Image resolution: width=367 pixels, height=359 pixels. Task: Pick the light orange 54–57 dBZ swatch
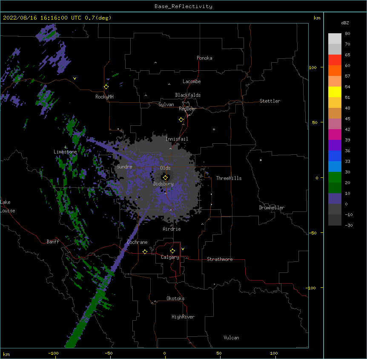[x=335, y=81]
